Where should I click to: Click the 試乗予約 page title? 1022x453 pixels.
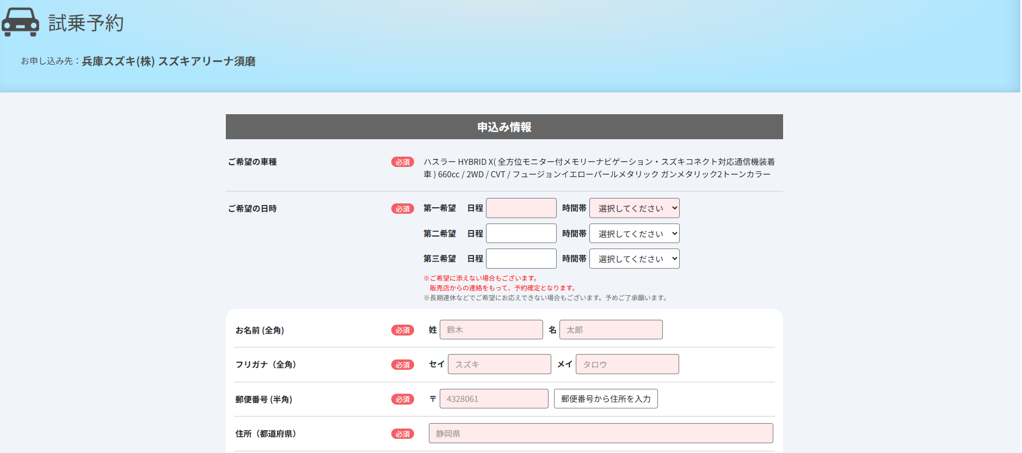click(86, 23)
